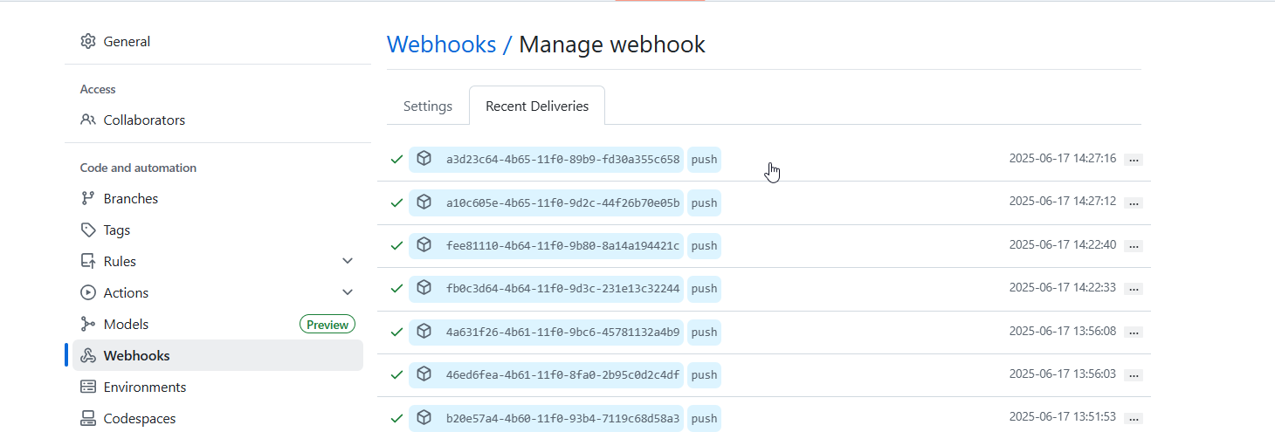Open Webhooks page in sidebar
1275x432 pixels.
point(136,356)
